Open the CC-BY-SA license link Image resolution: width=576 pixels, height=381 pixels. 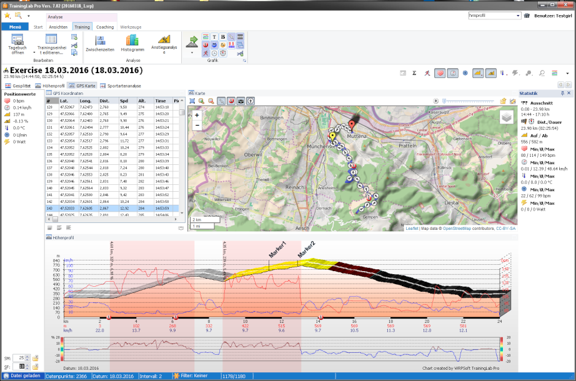pos(506,228)
